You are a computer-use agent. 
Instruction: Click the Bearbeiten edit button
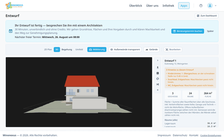coord(173,50)
